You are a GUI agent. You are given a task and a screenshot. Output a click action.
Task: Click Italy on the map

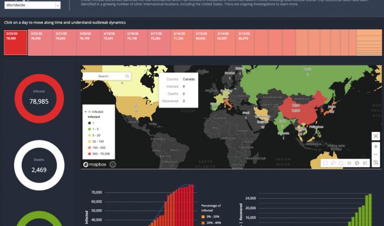tap(227, 104)
